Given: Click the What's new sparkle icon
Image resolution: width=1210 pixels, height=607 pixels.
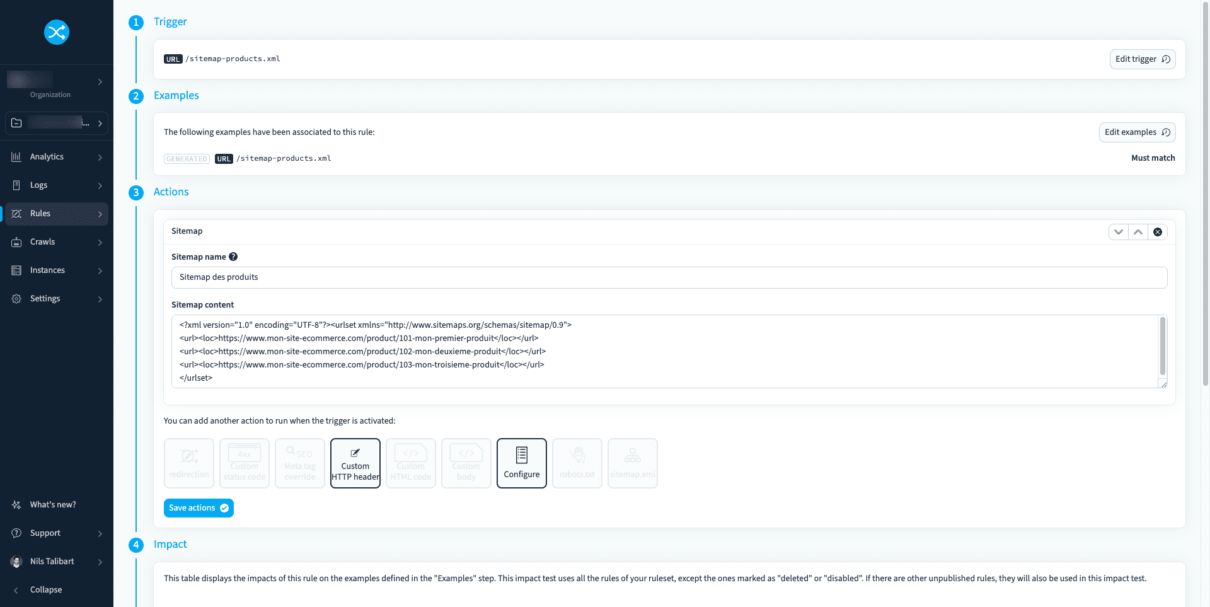Looking at the screenshot, I should tap(16, 505).
